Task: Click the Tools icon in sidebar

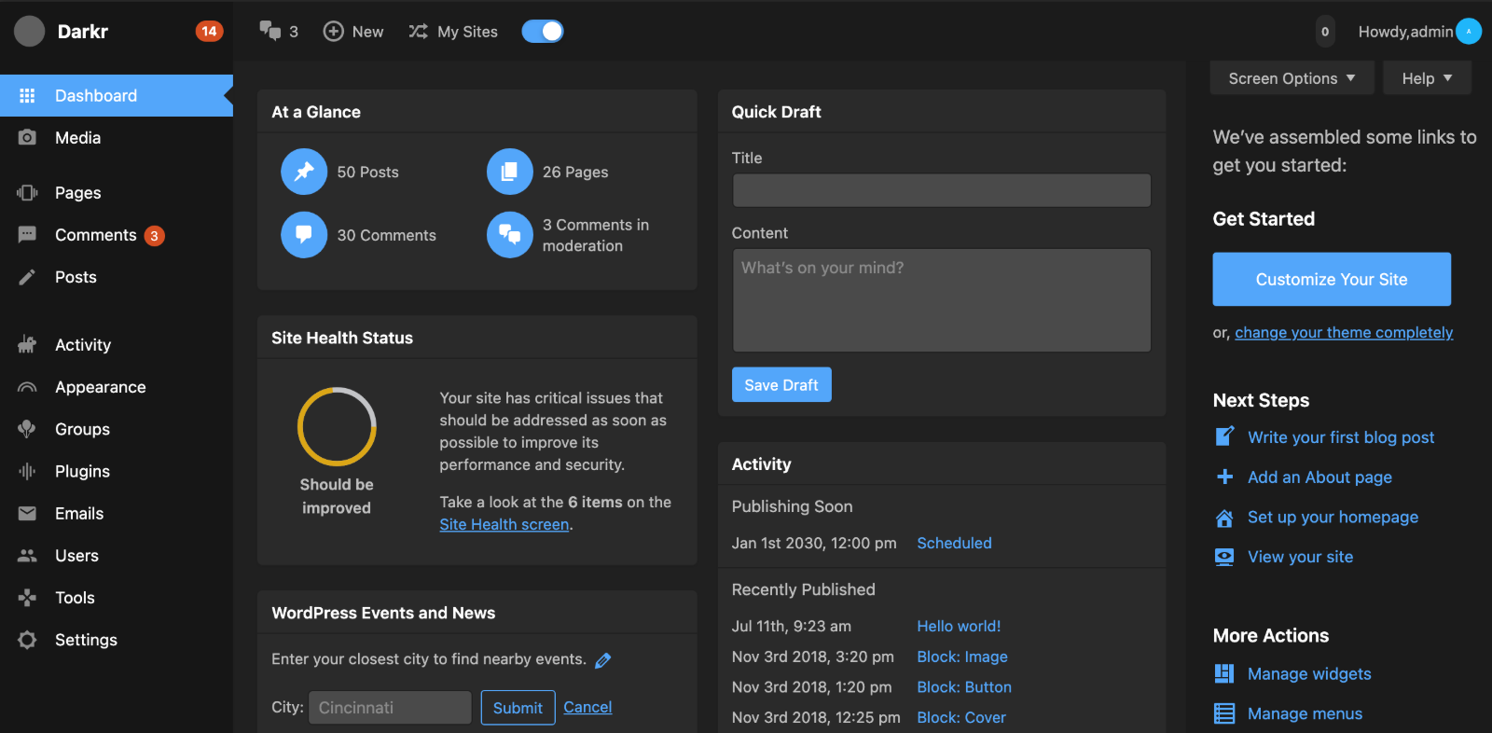Action: 27,598
